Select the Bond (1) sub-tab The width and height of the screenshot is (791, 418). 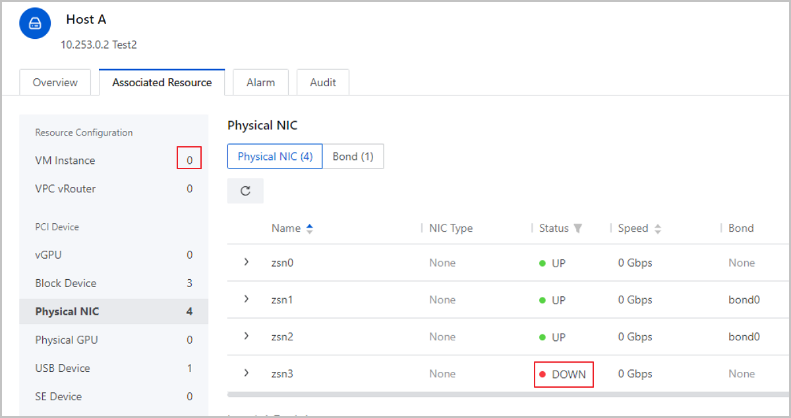[353, 157]
